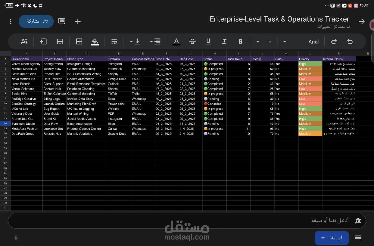The image size is (374, 246).
Task: Select column C by its header
Action: click(87, 54)
